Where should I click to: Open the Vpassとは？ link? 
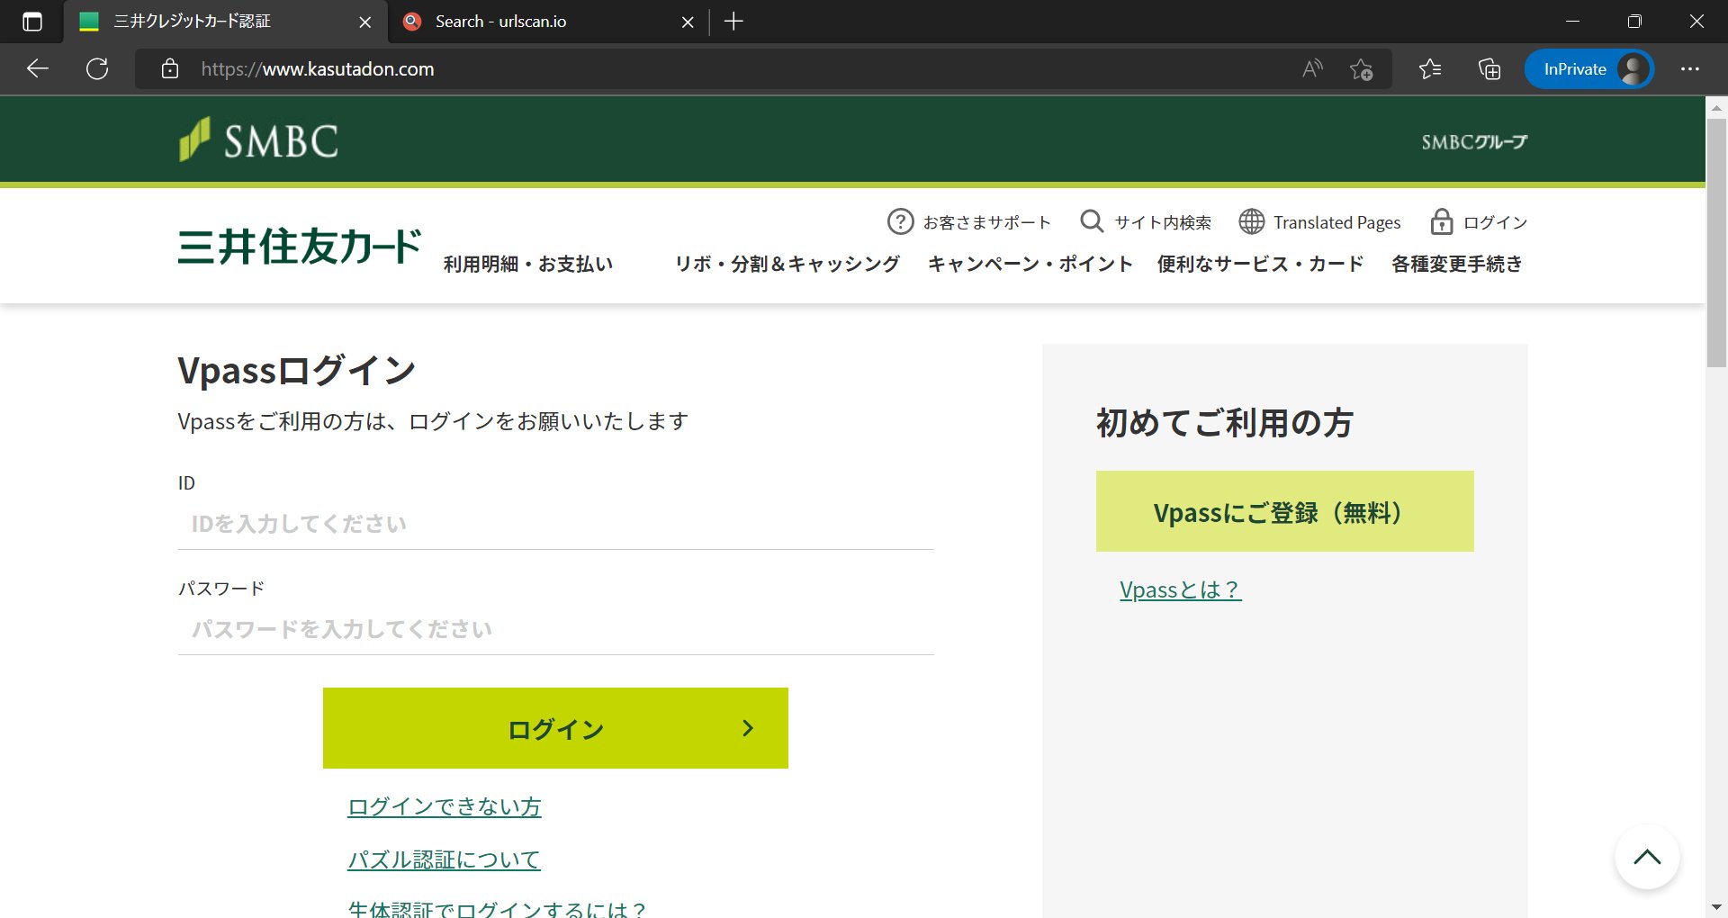coord(1181,589)
